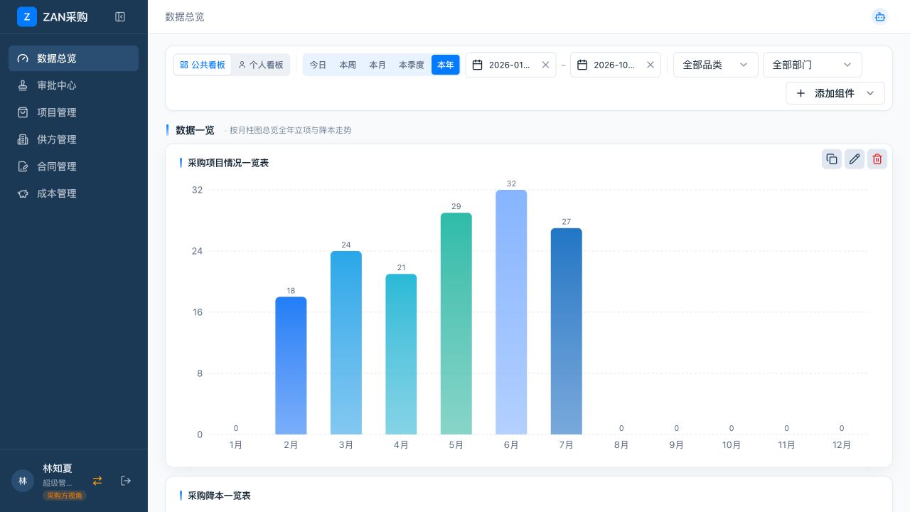Go to 数据总览 in sidebar
The image size is (910, 512).
(73, 58)
